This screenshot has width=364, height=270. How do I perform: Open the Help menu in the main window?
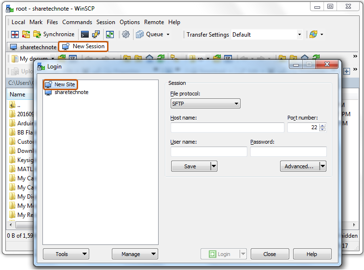(x=174, y=22)
